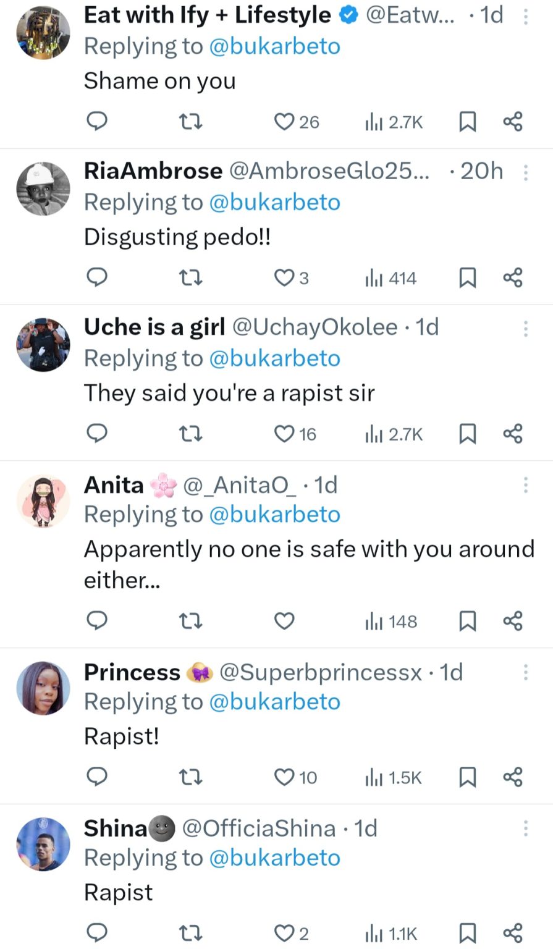View analytics on Shina's tweet
Image resolution: width=553 pixels, height=949 pixels.
(x=392, y=932)
